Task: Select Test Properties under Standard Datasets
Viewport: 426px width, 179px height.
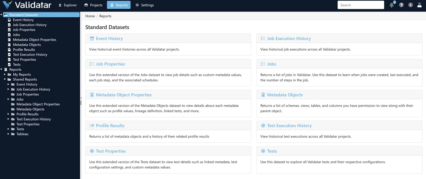Action: click(x=24, y=59)
